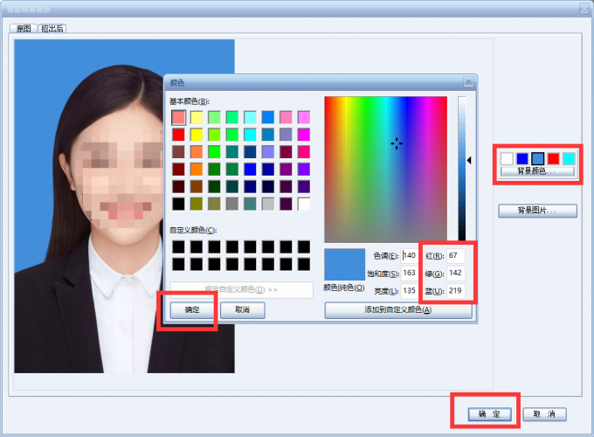Click the greyed 规定自定义颜色(D) button
This screenshot has height=437, width=594.
242,289
